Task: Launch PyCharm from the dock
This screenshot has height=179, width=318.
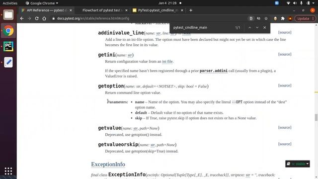Action: pos(8,46)
